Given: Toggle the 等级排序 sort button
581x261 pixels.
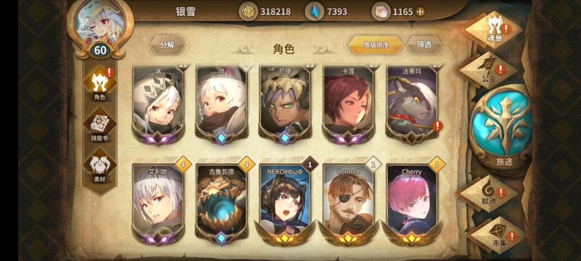Looking at the screenshot, I should pos(375,45).
